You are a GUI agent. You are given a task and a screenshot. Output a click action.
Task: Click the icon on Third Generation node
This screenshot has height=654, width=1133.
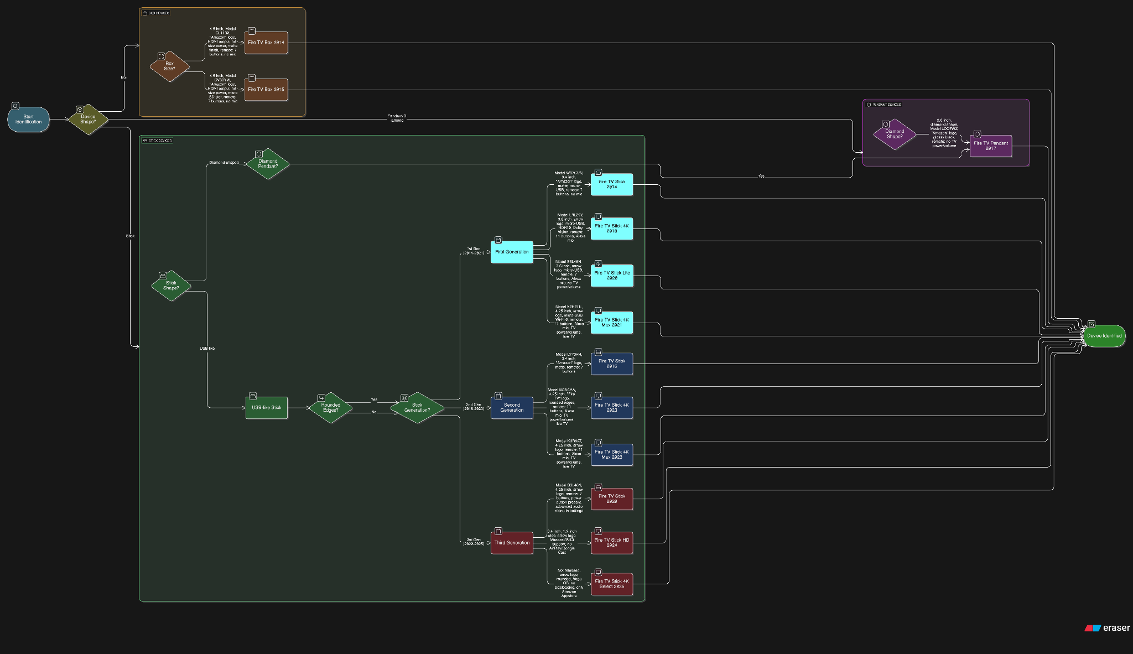pyautogui.click(x=498, y=531)
